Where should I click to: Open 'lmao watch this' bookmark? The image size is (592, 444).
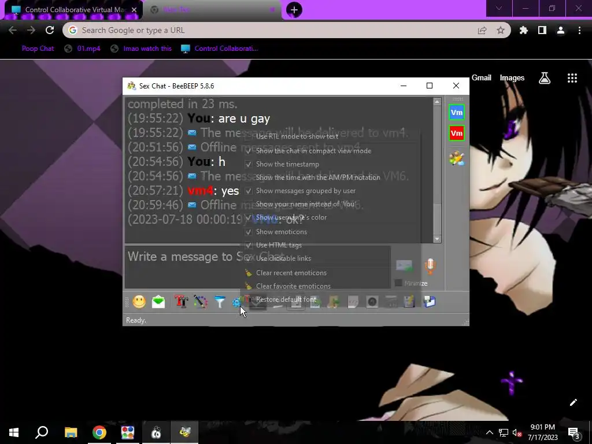pos(141,49)
